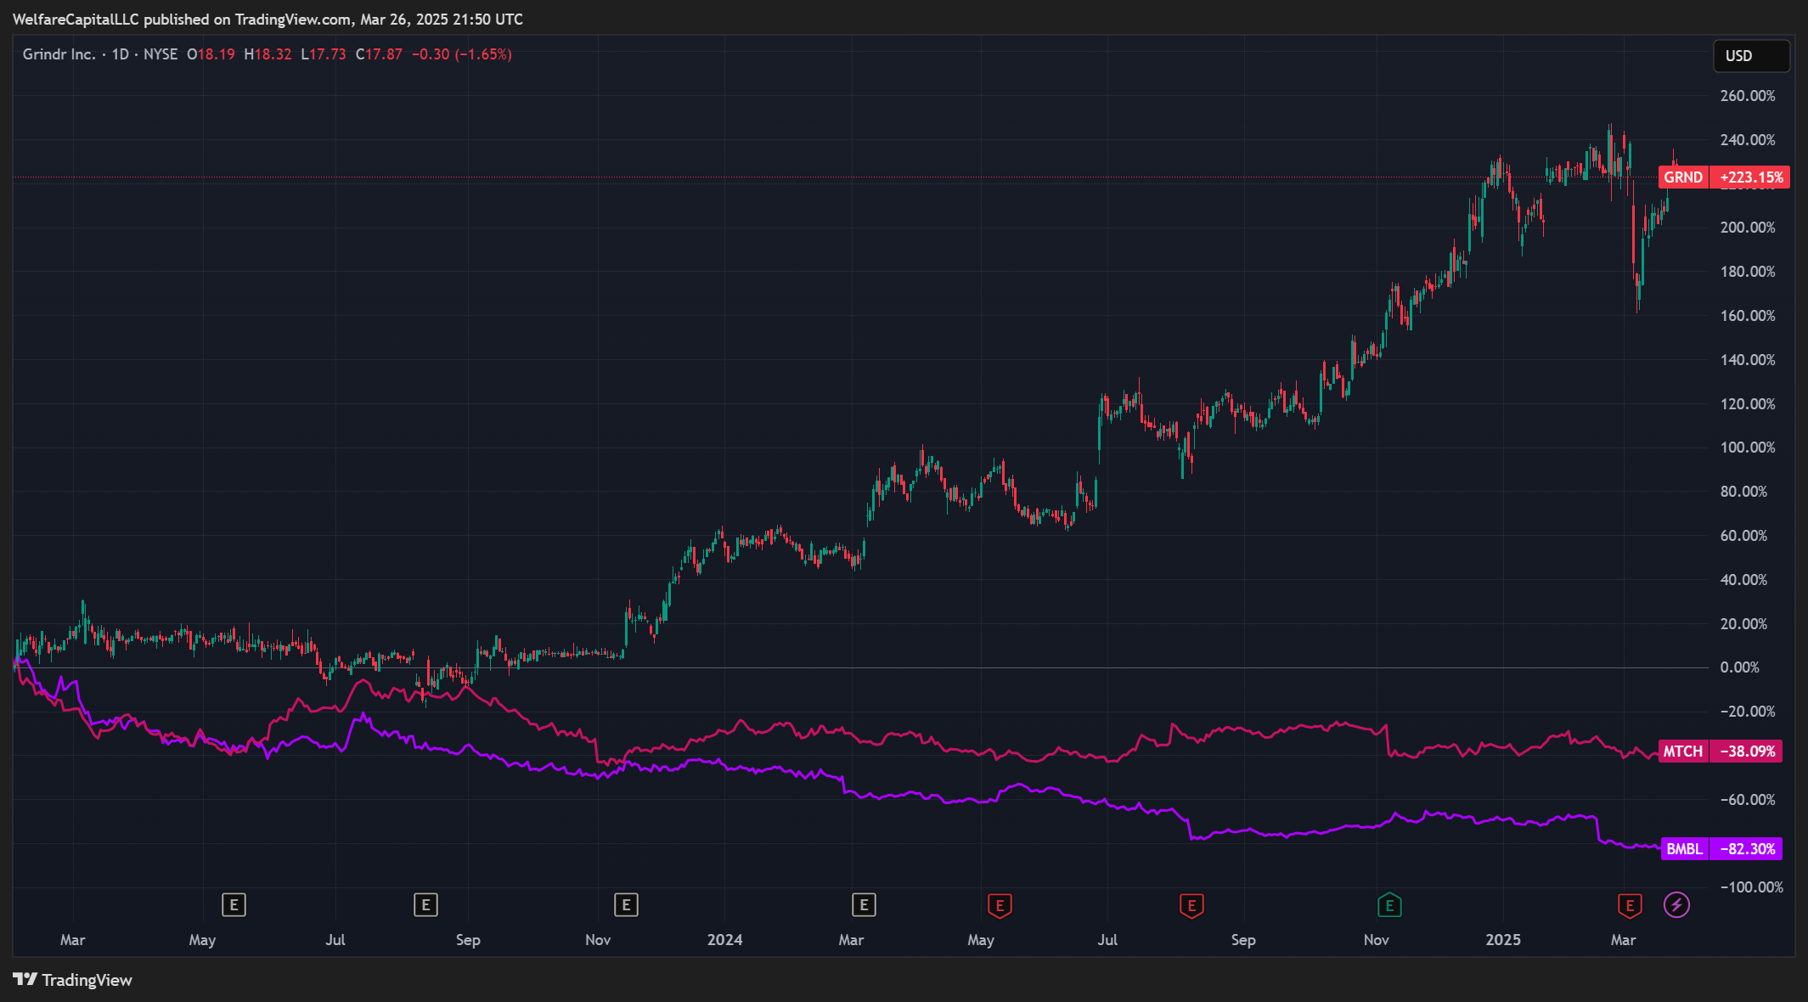Image resolution: width=1808 pixels, height=1002 pixels.
Task: Click the TradingView logo
Action: point(73,980)
